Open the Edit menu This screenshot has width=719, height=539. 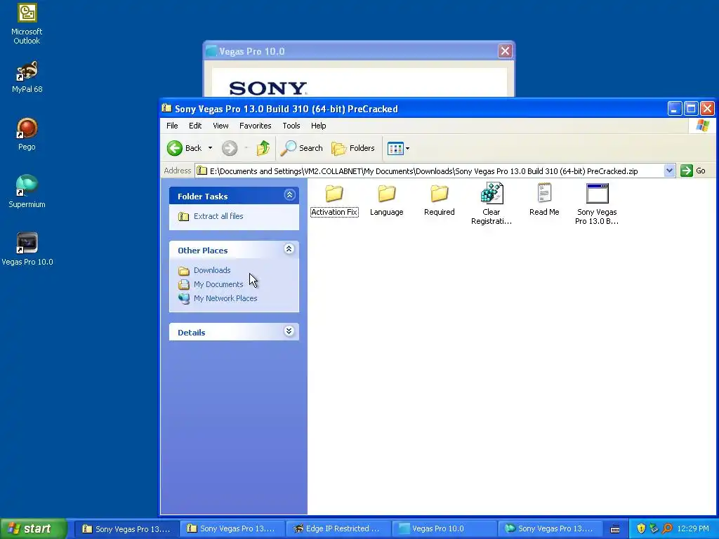click(x=195, y=126)
